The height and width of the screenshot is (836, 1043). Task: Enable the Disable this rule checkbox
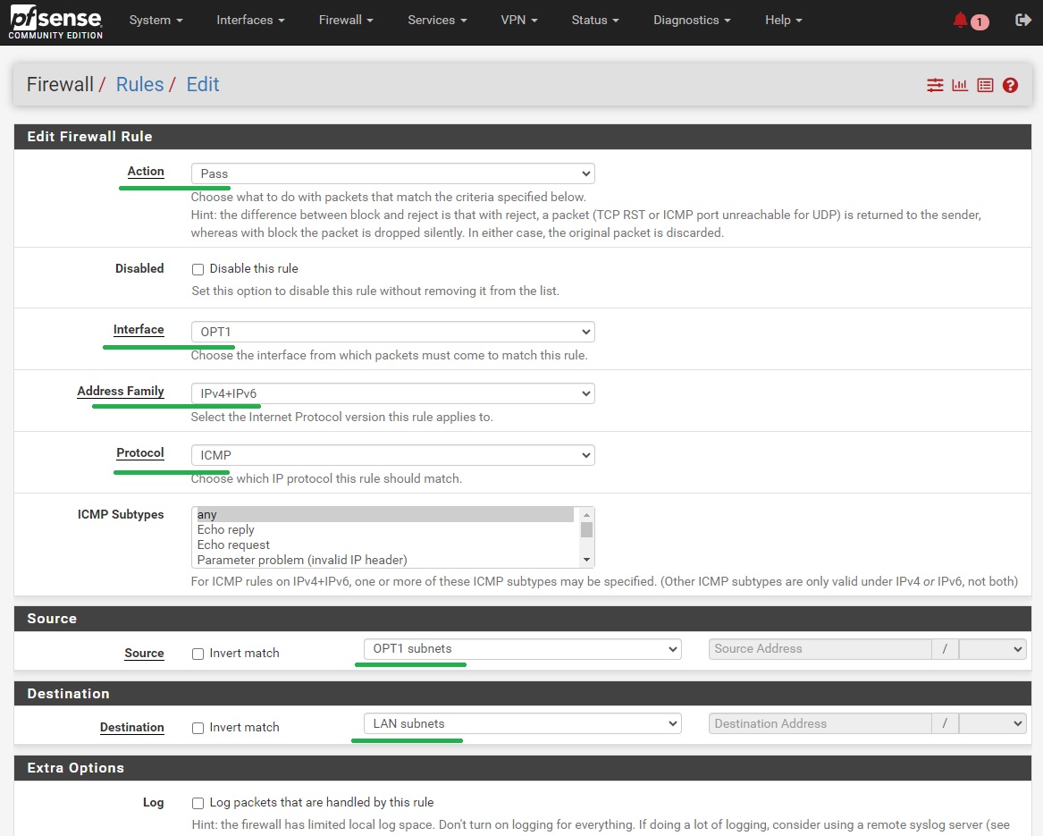coord(198,269)
